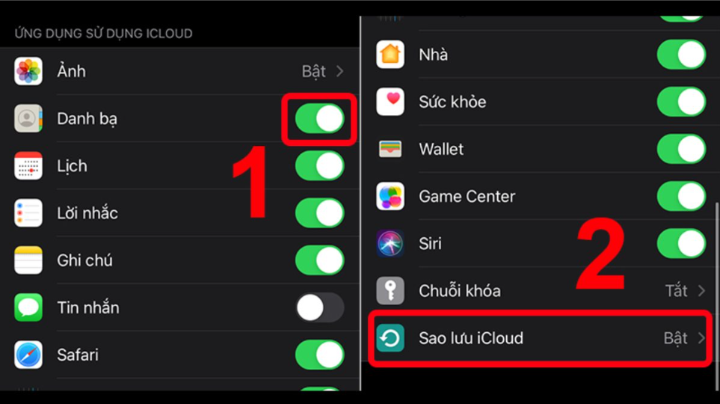
Task: Tap the Nhà home icon
Action: click(x=390, y=54)
